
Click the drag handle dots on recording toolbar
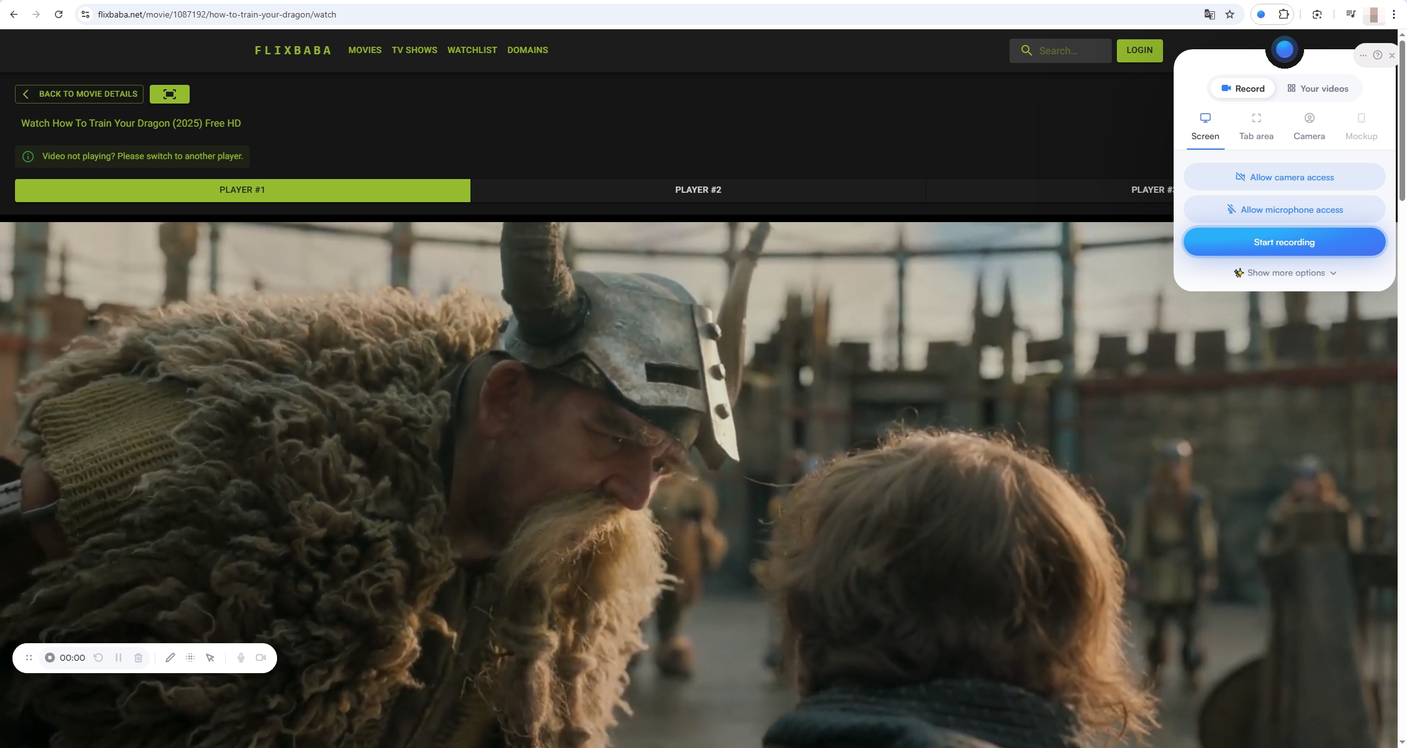coord(29,658)
